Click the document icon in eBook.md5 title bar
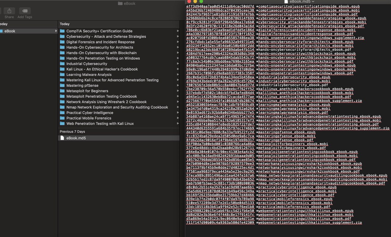391x237 pixels. coord(287,2)
